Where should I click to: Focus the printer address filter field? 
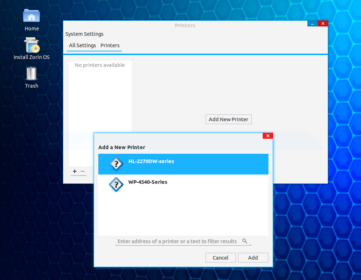177,241
